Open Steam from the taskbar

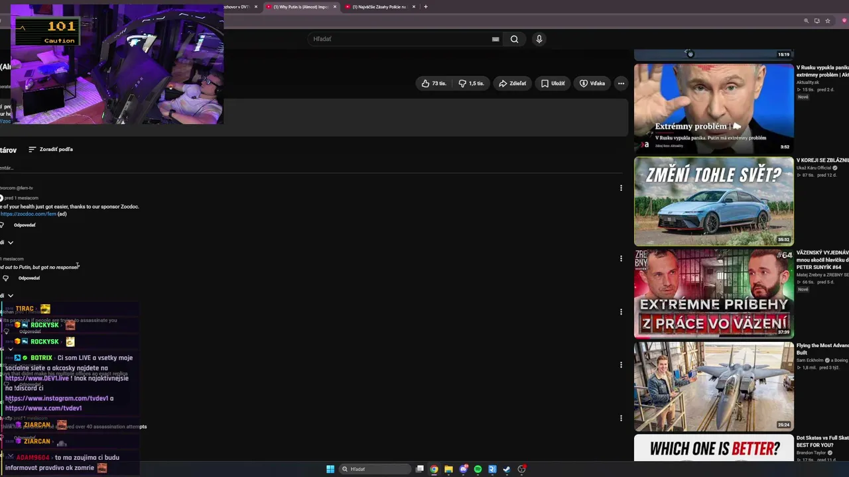point(507,469)
